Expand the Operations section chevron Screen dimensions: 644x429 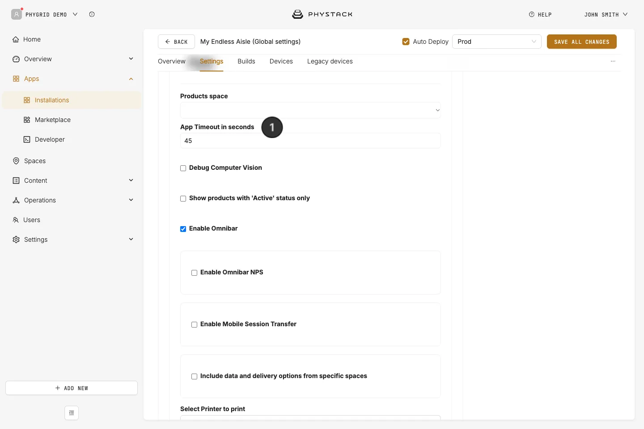[x=131, y=200]
